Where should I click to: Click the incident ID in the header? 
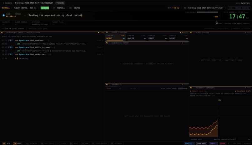[x=34, y=3]
